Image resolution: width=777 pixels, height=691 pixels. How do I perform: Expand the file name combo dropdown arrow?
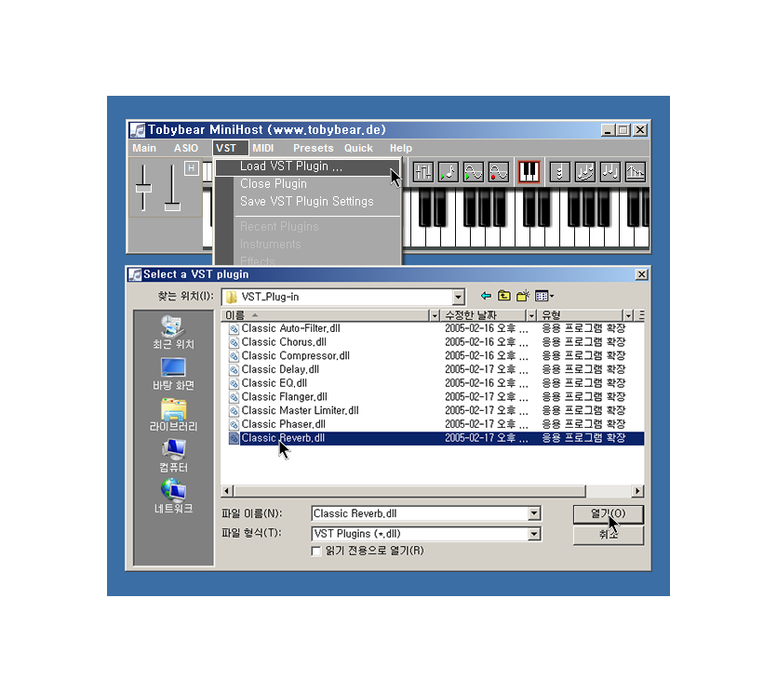click(x=534, y=513)
